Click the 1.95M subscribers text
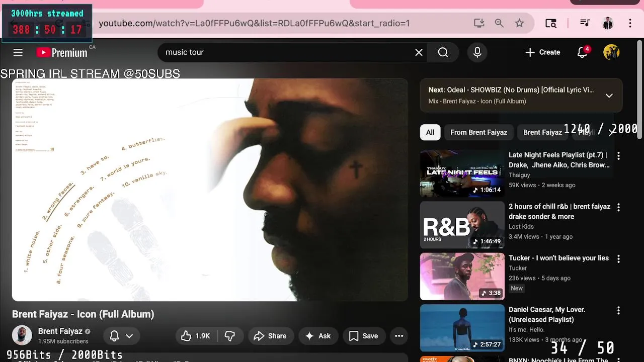The height and width of the screenshot is (362, 644). pos(63,341)
